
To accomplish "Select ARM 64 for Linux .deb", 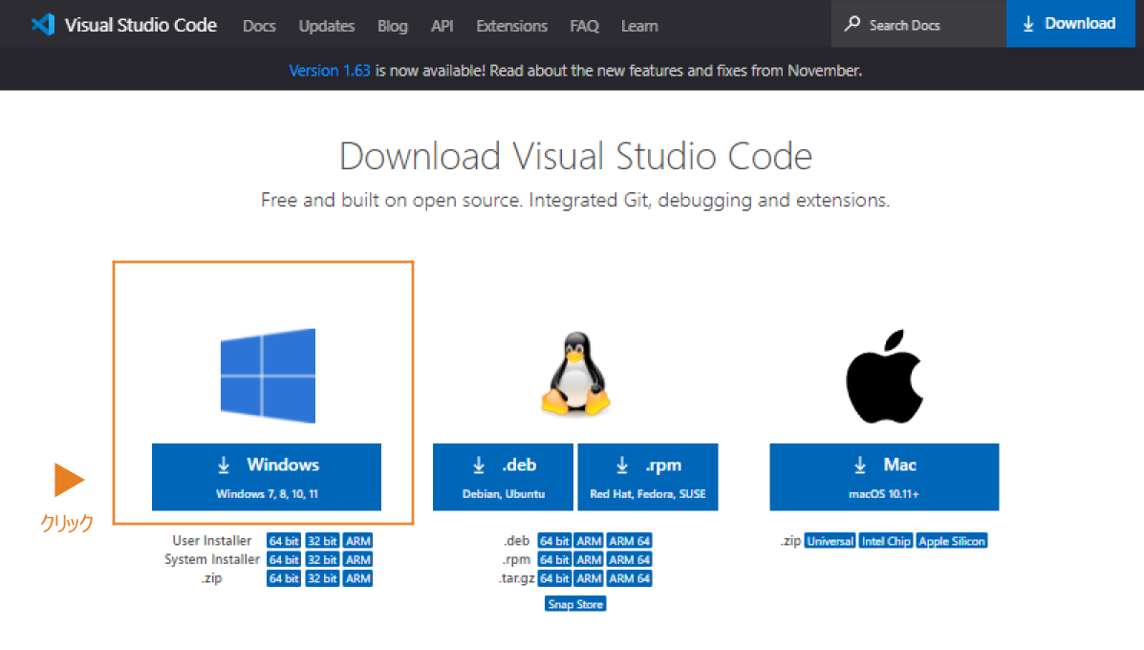I will coord(630,541).
